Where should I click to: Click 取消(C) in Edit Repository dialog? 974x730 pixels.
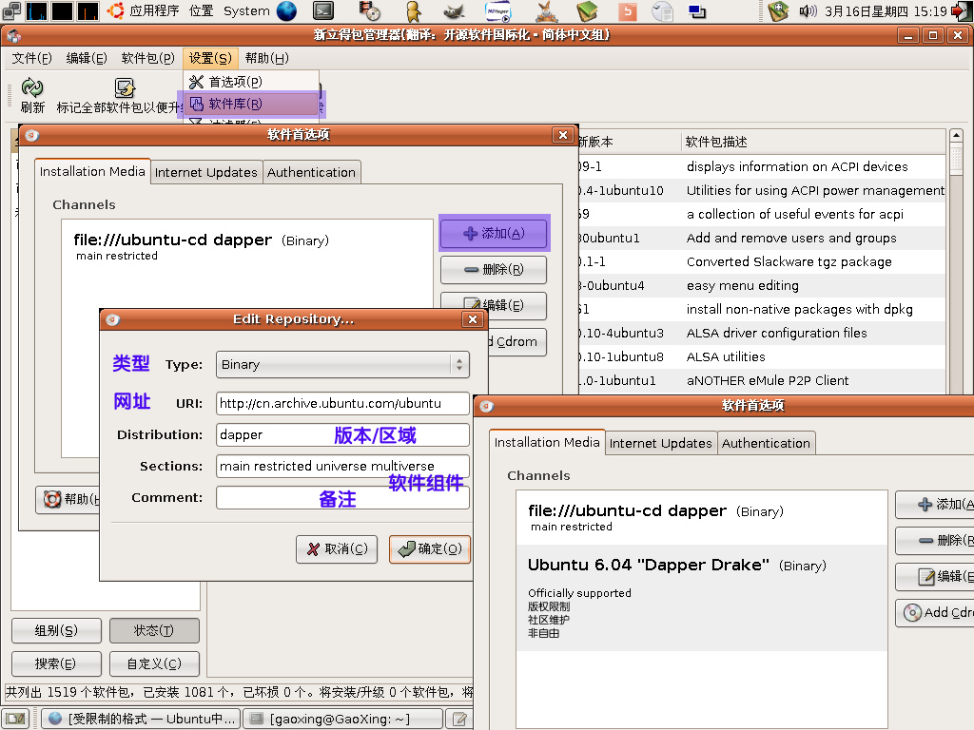[337, 549]
